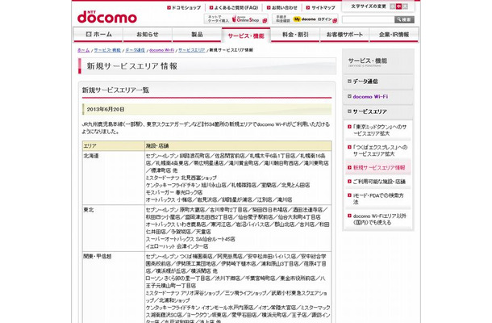Open つくばエクスプレス service area expansion link
The height and width of the screenshot is (323, 492).
(378, 150)
